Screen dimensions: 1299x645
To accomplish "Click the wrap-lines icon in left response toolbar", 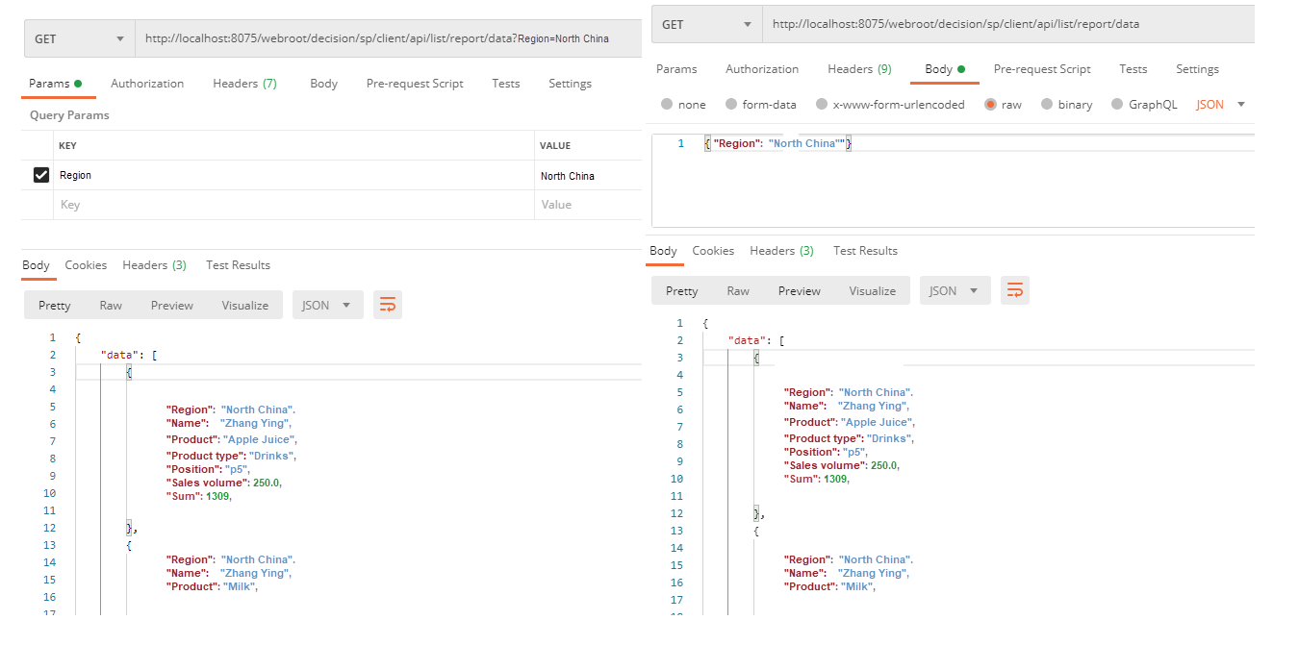I will [388, 305].
